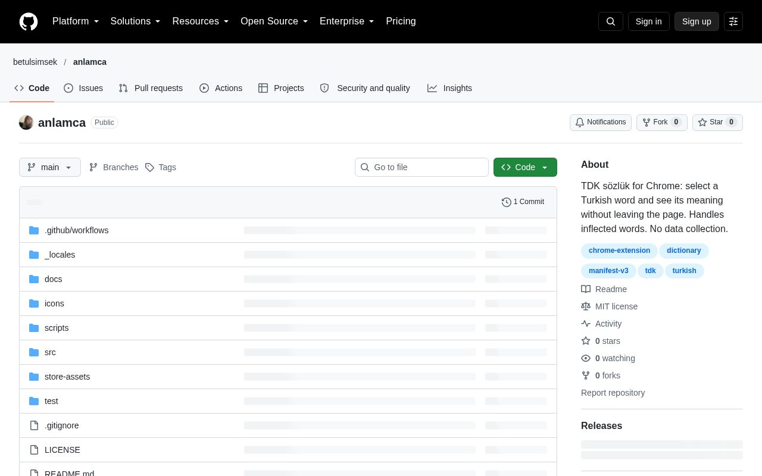View Branches list

pos(114,167)
